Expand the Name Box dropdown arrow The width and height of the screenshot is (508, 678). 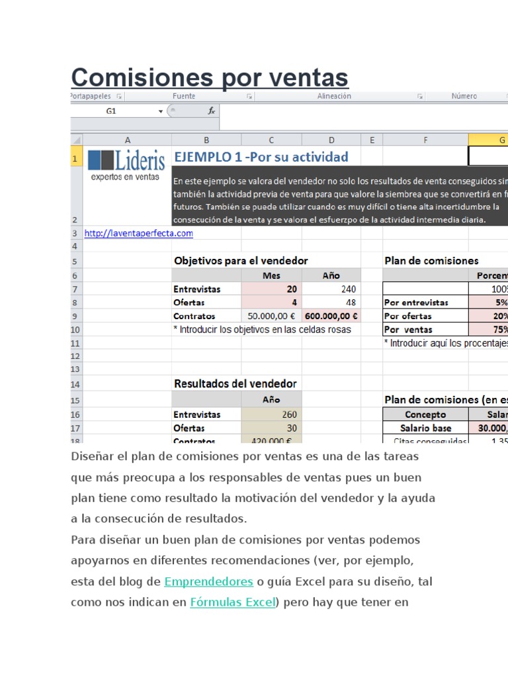click(161, 111)
